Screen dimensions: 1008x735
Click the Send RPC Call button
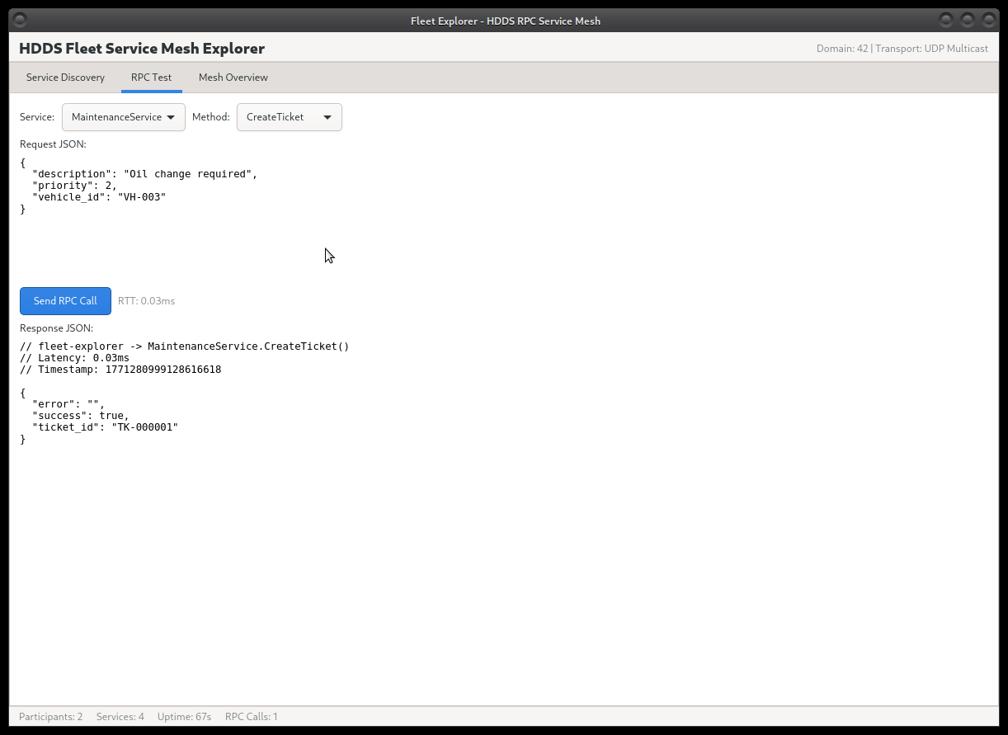65,301
